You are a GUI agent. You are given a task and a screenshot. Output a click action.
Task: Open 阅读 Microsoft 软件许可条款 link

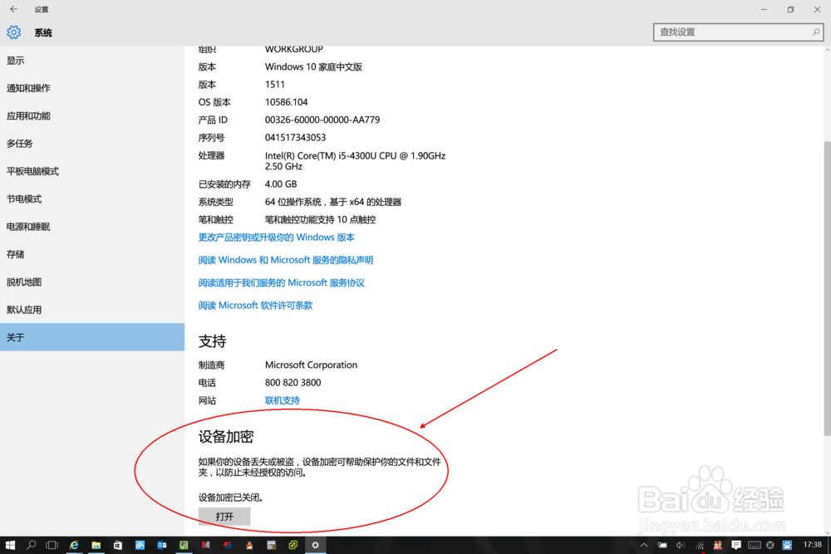pos(255,306)
